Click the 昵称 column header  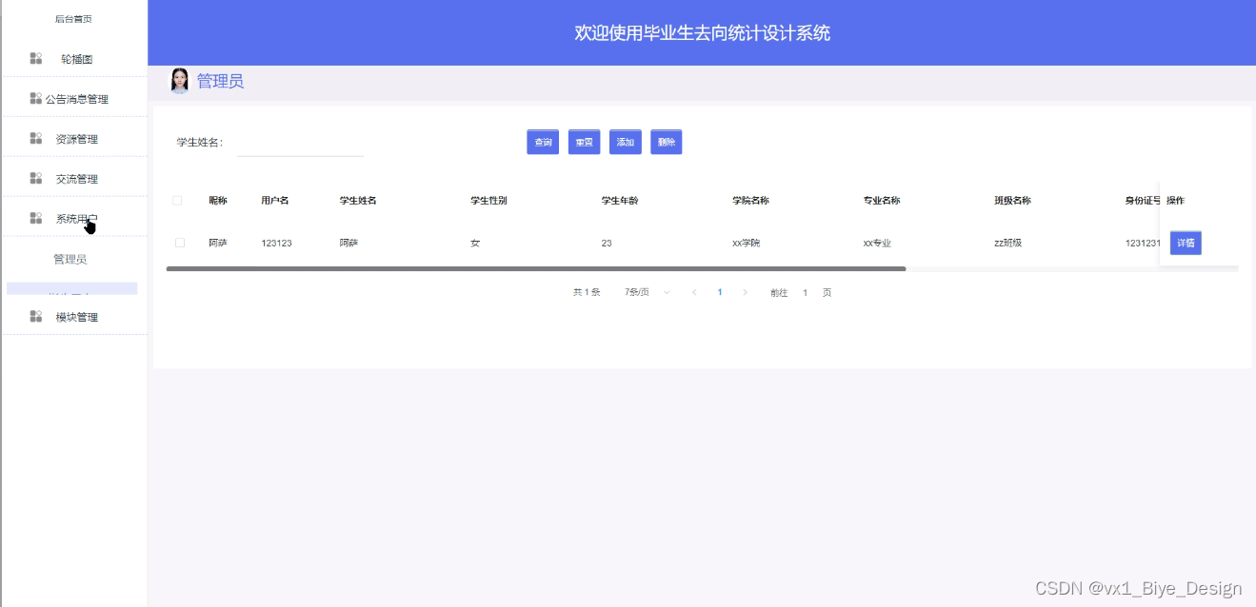(218, 201)
